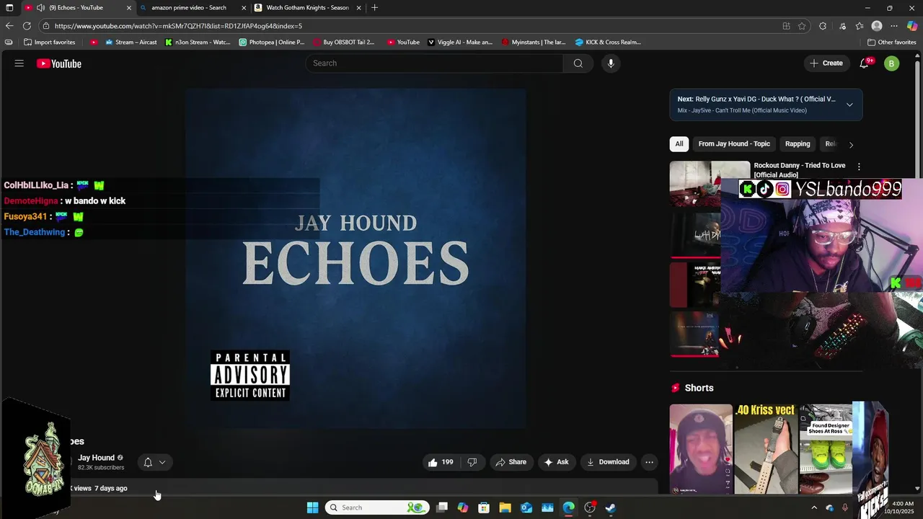The height and width of the screenshot is (519, 923).
Task: Click the Echoes album art video player
Action: tap(355, 258)
